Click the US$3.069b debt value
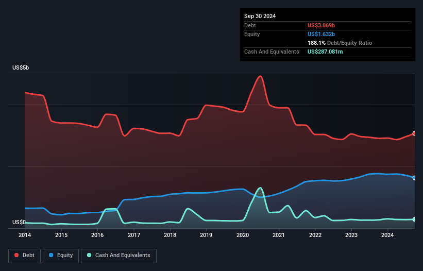 pyautogui.click(x=321, y=25)
